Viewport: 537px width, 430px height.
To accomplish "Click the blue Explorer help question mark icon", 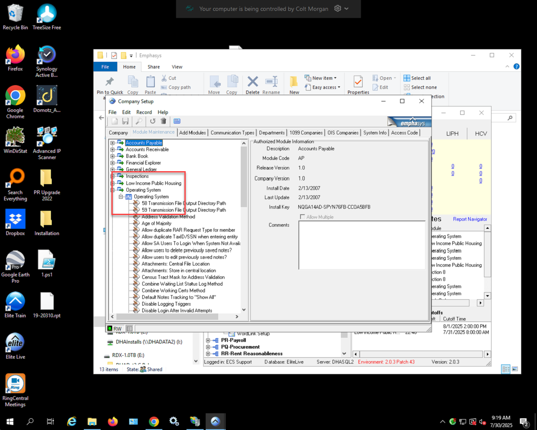I will click(x=517, y=66).
